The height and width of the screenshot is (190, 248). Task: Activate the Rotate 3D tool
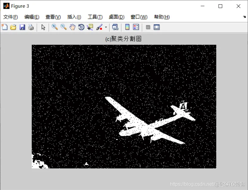(81, 27)
